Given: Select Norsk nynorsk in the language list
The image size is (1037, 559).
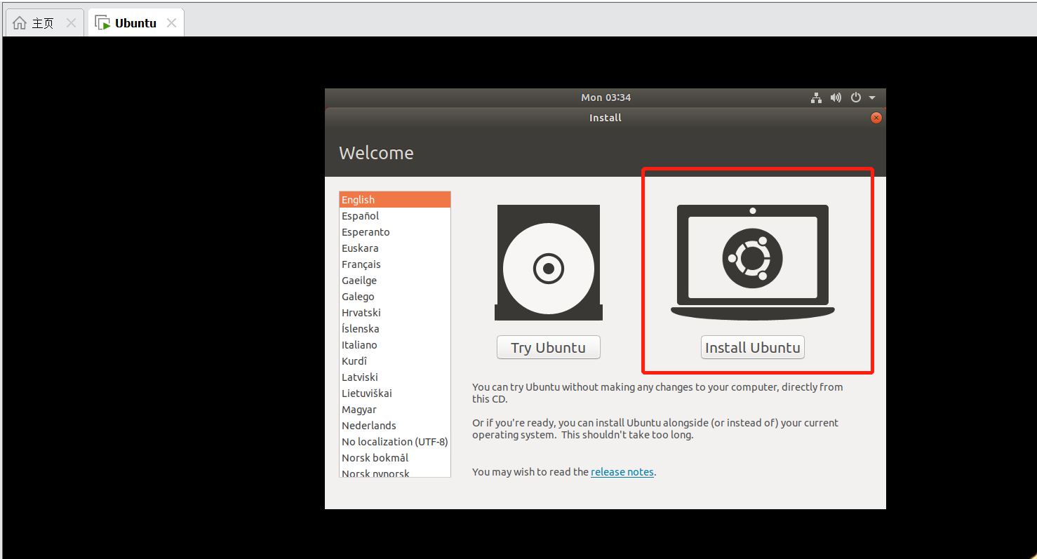Looking at the screenshot, I should (x=395, y=472).
